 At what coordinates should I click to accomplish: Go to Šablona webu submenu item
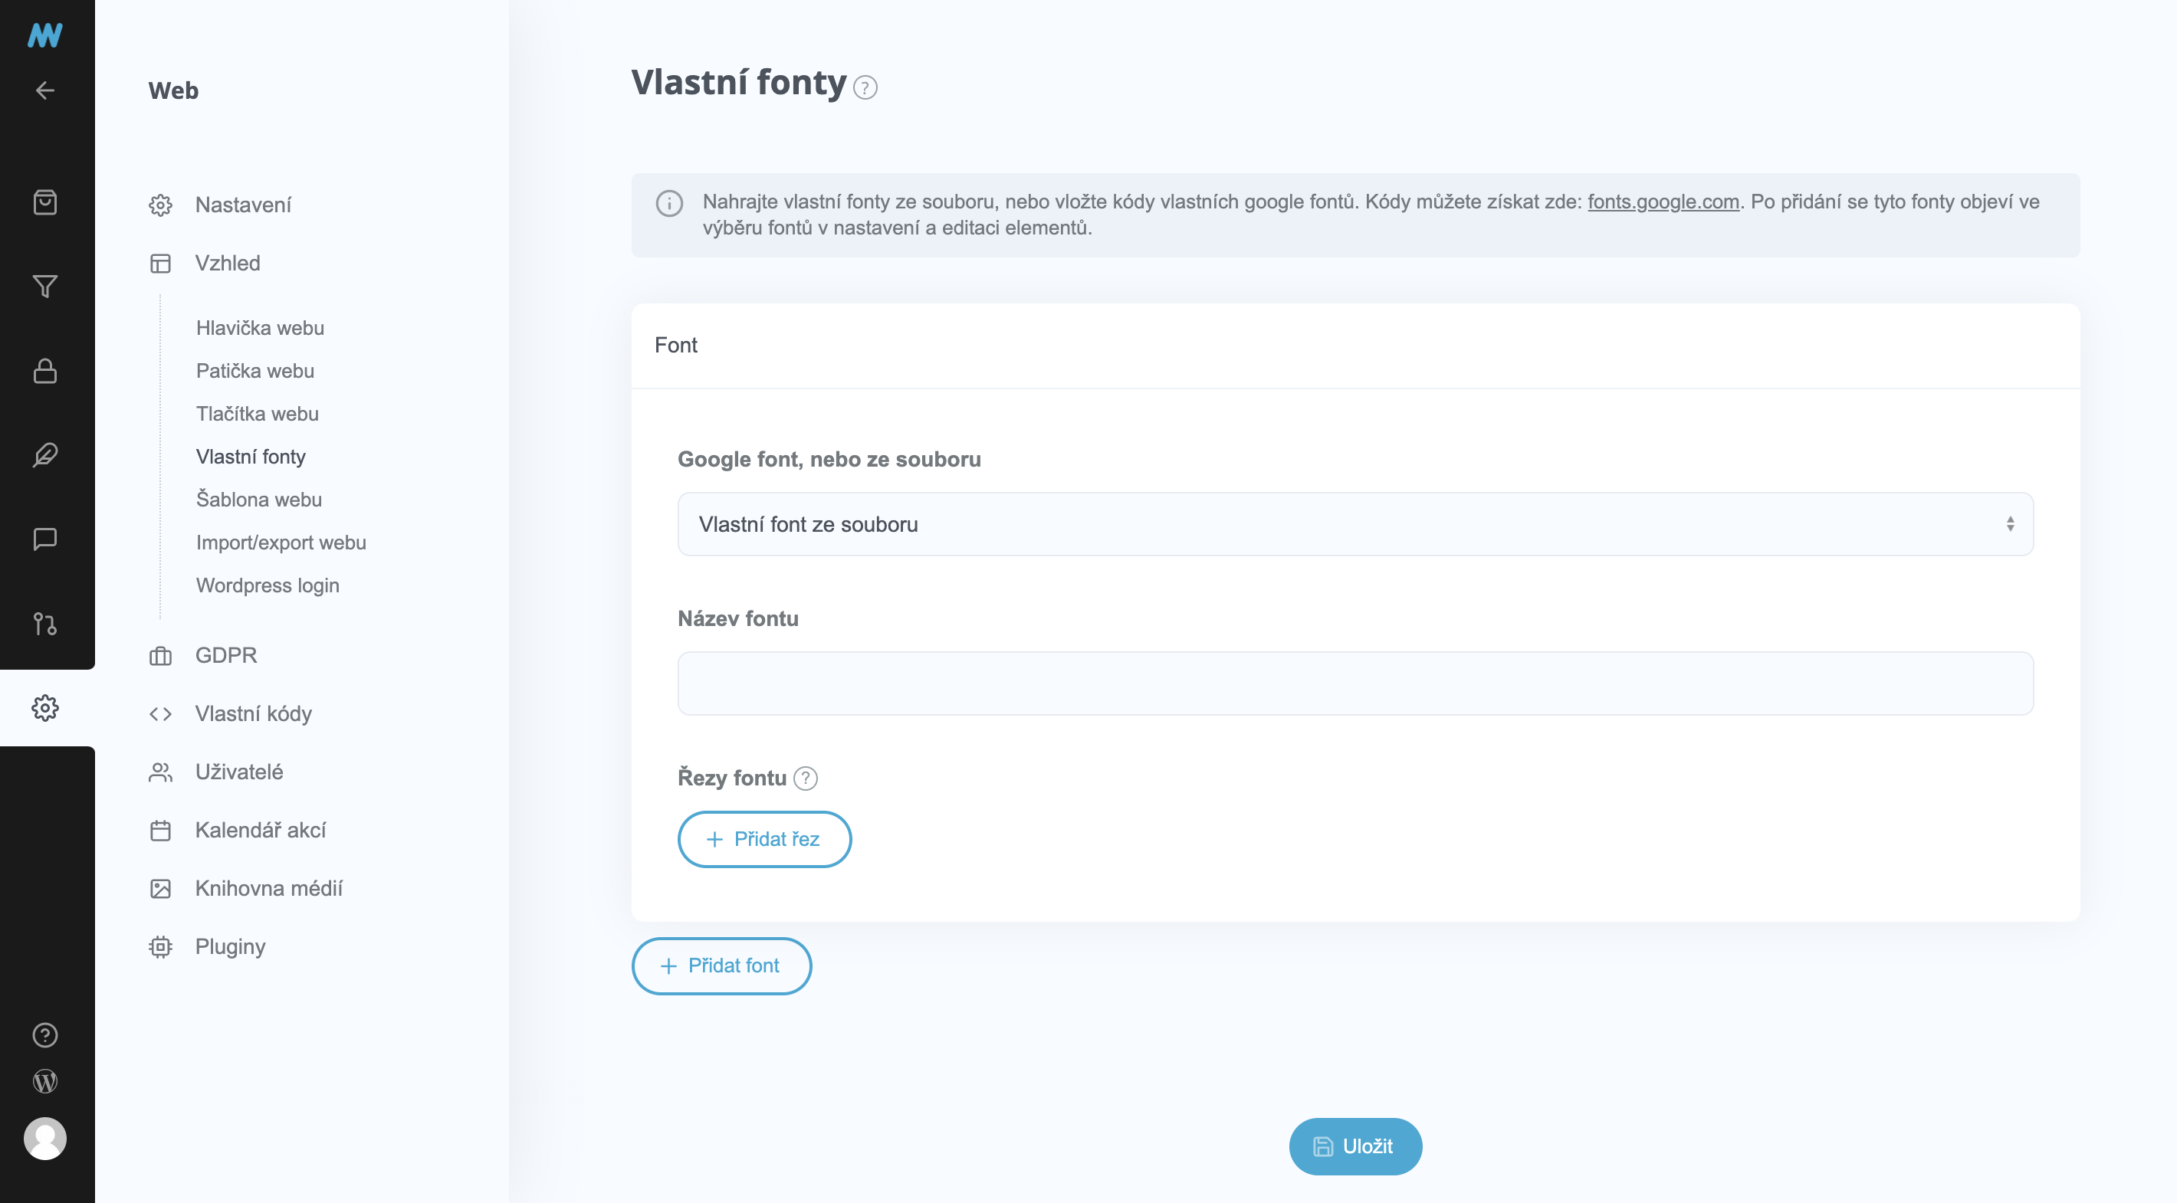258,500
